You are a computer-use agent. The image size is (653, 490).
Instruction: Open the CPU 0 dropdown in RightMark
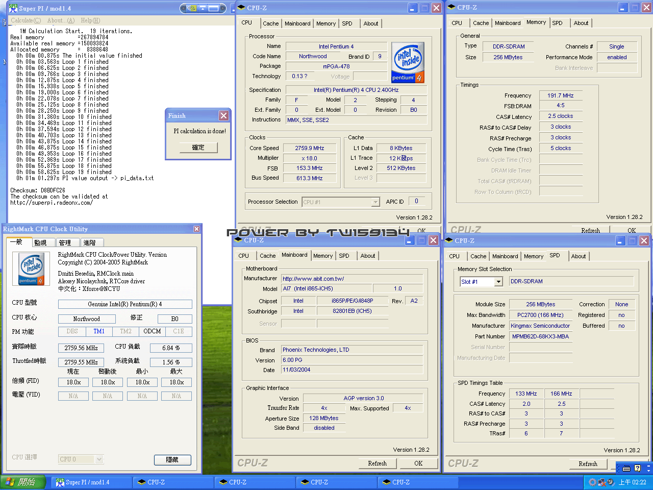pyautogui.click(x=99, y=459)
